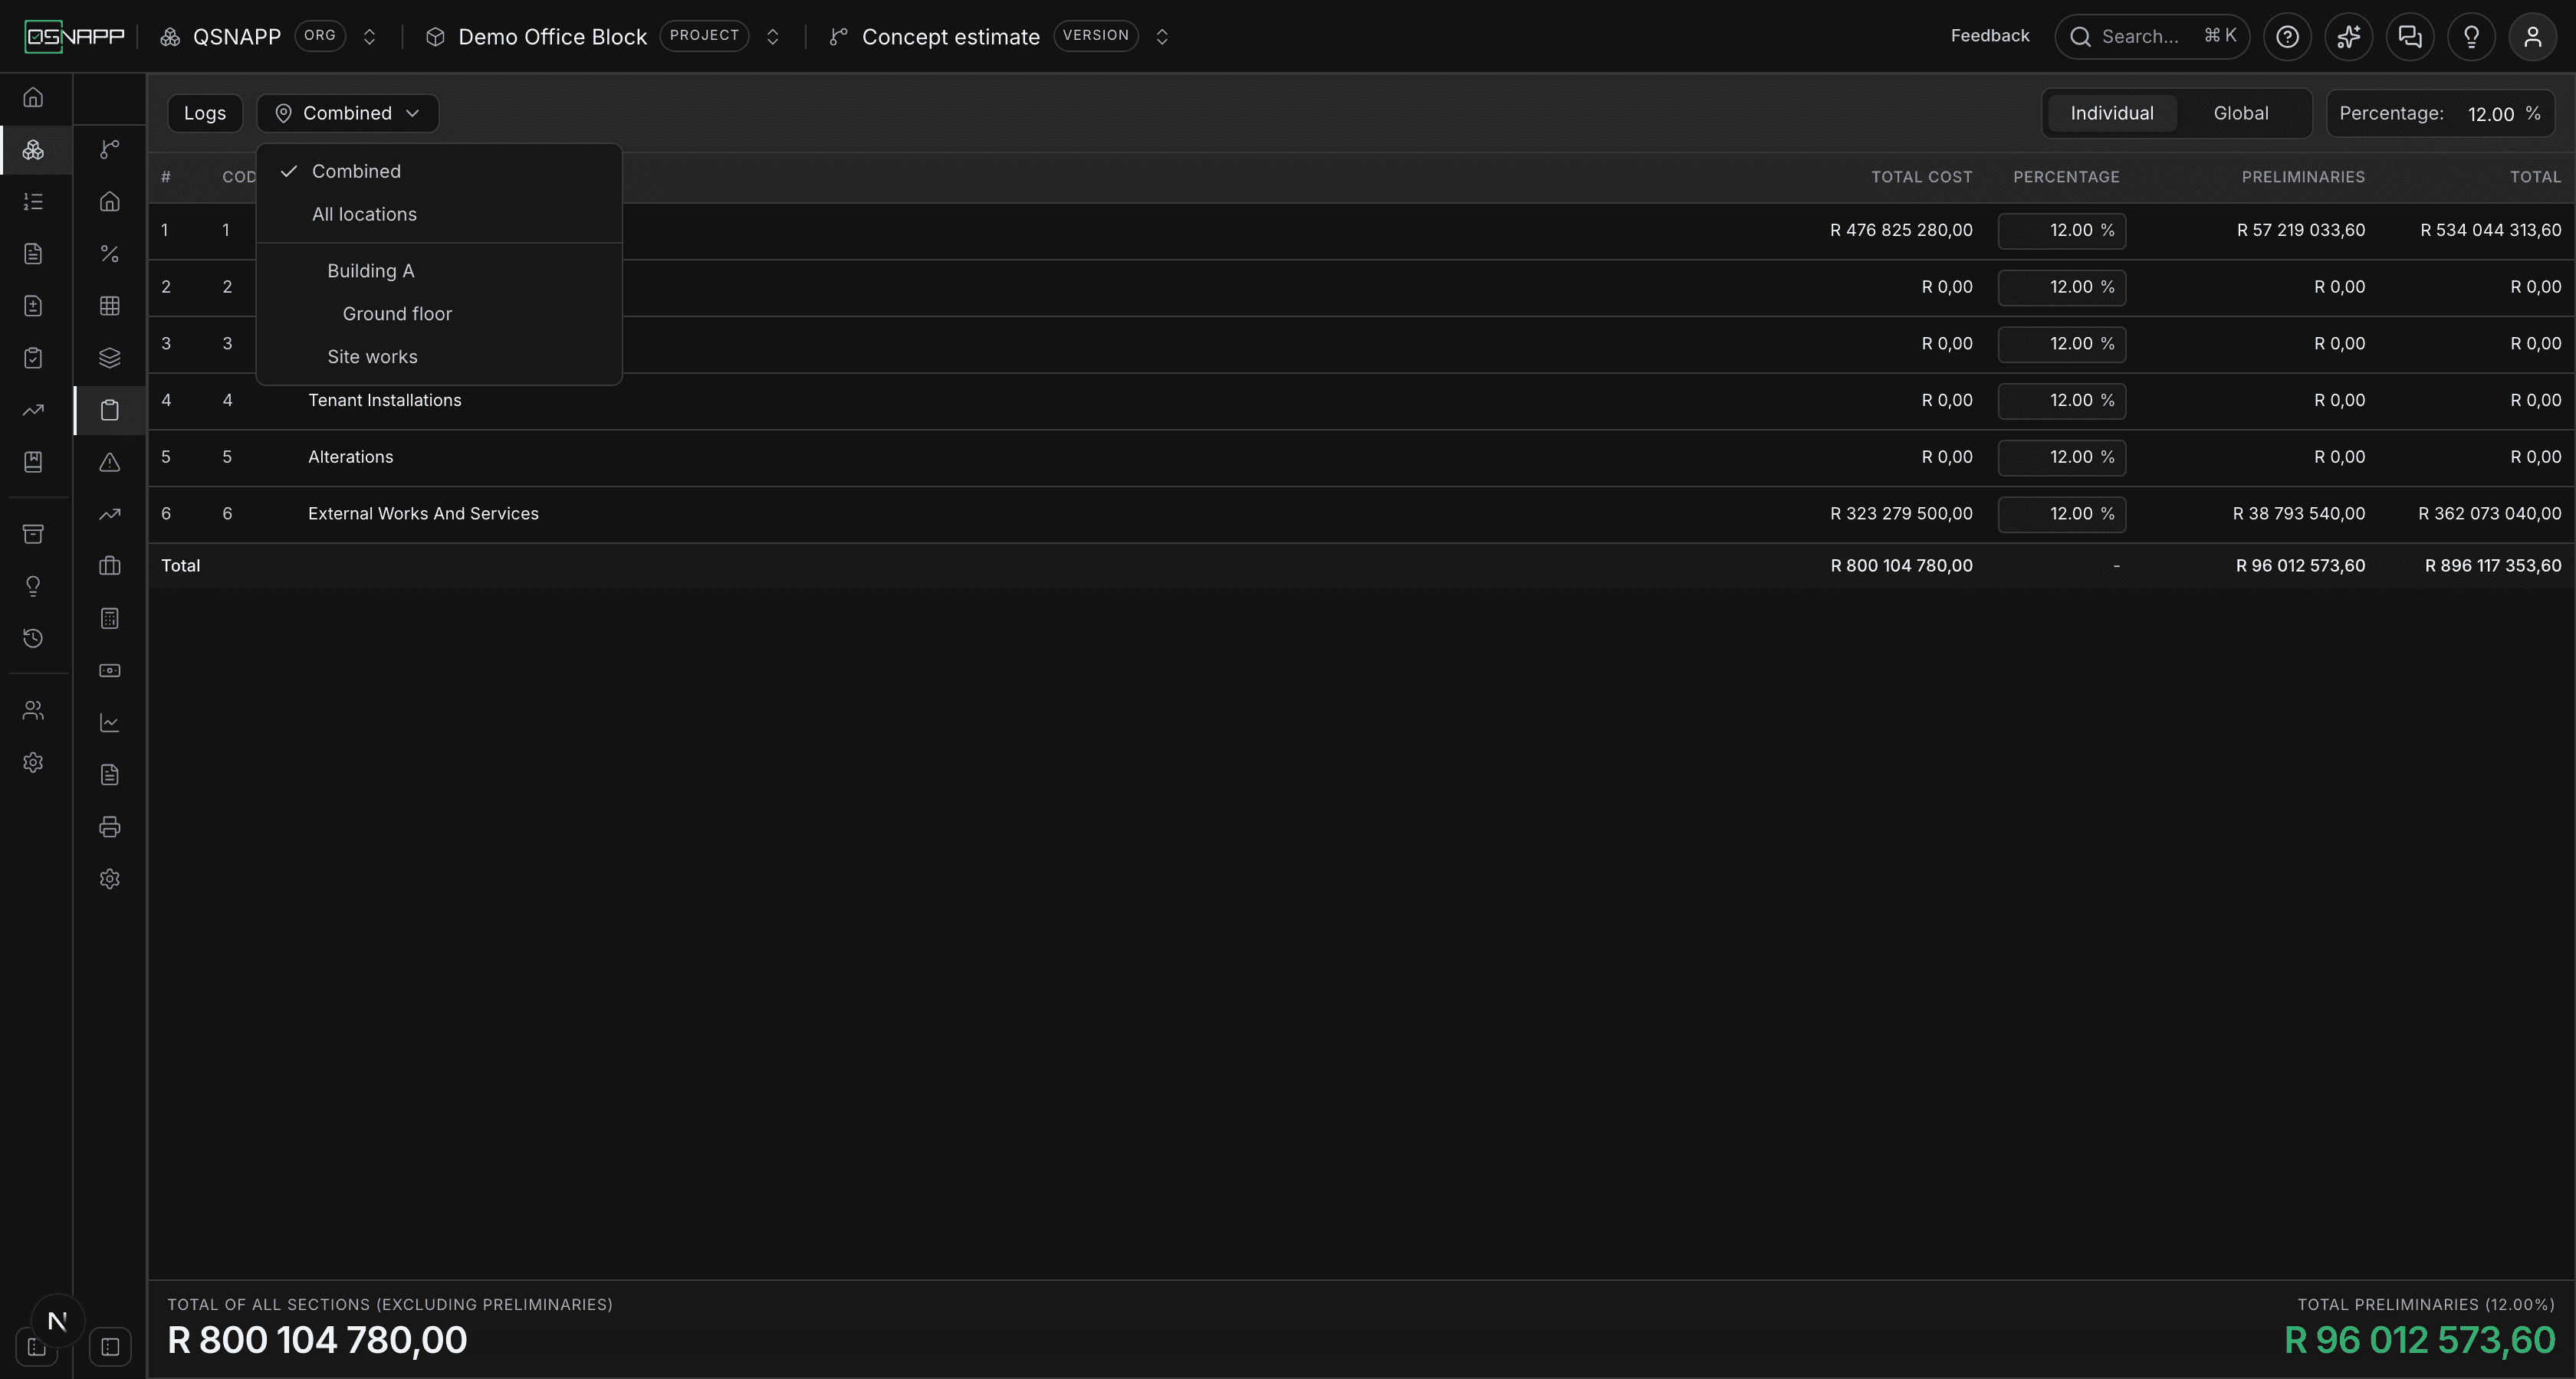Expand the QSNAPP organization switcher
This screenshot has width=2576, height=1379.
pyautogui.click(x=369, y=37)
